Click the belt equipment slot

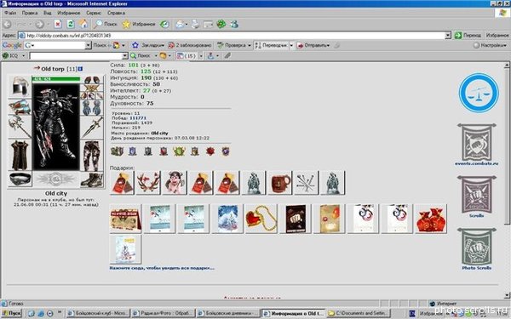(x=20, y=179)
